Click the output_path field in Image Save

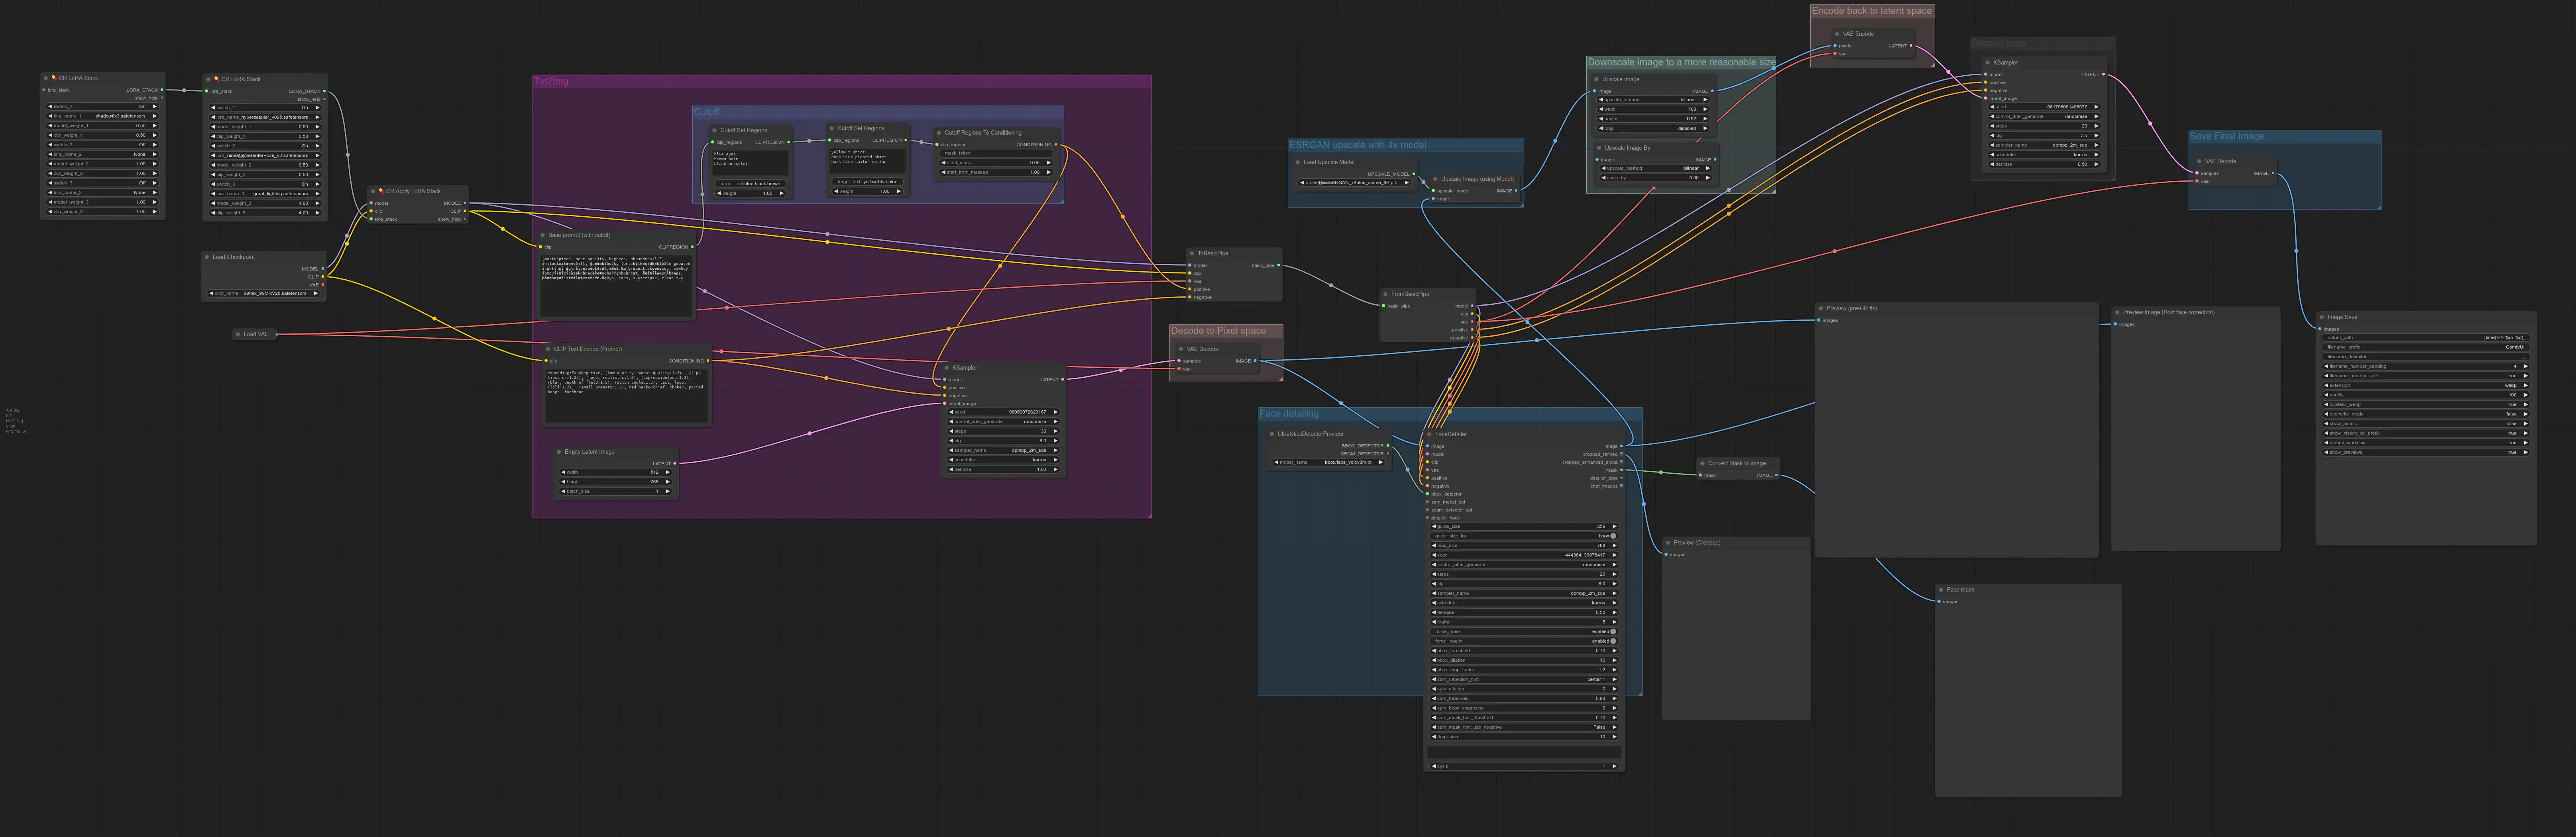(2426, 338)
